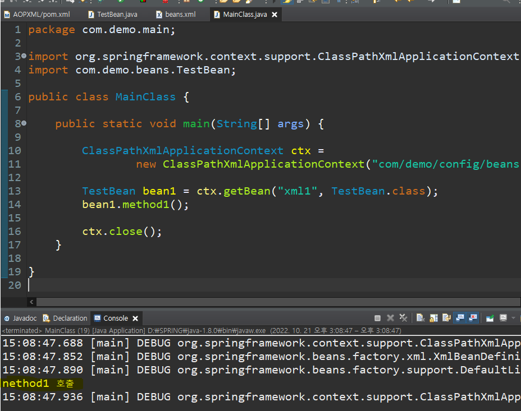Open the Declaration view tab
The width and height of the screenshot is (521, 411).
[x=65, y=318]
